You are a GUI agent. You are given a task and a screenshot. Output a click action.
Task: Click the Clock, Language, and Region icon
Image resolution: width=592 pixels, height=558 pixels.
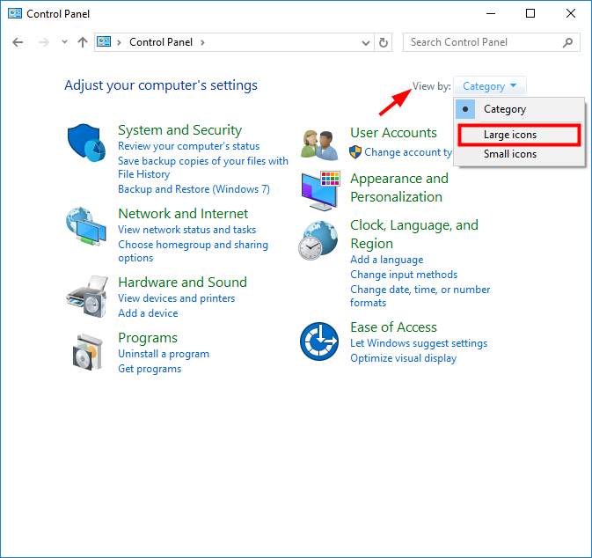click(319, 239)
